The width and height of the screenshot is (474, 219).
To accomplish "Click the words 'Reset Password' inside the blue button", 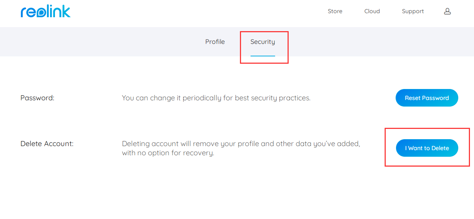I will pyautogui.click(x=427, y=98).
